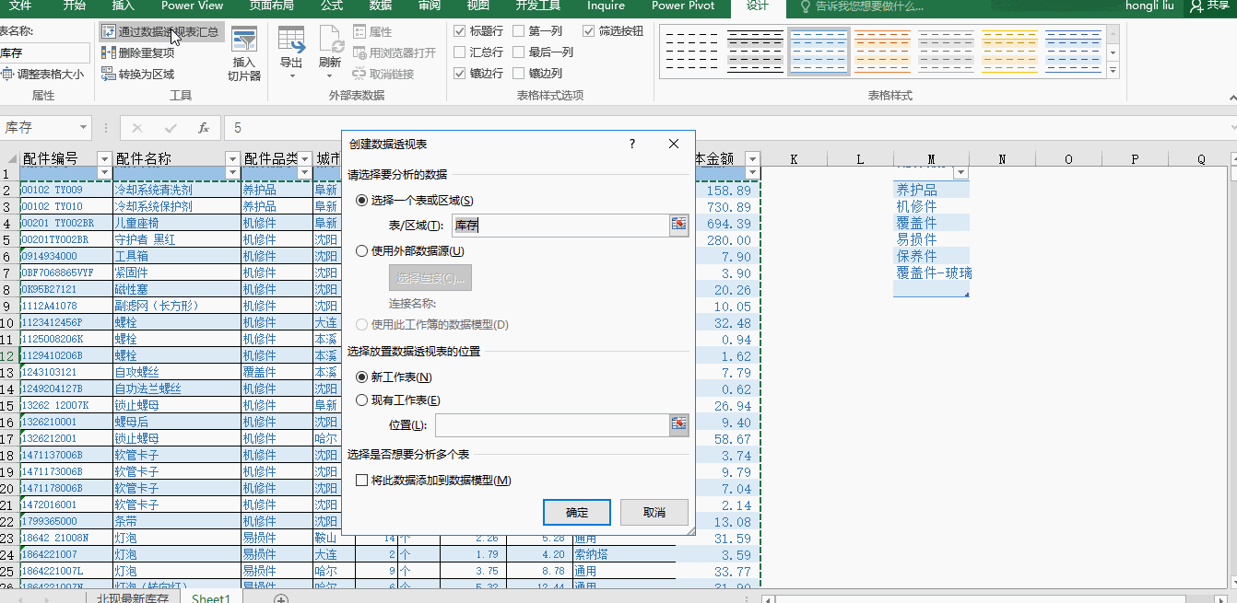Click the 位置 text field in dialog
Viewport: 1237px width, 603px height.
[x=552, y=424]
